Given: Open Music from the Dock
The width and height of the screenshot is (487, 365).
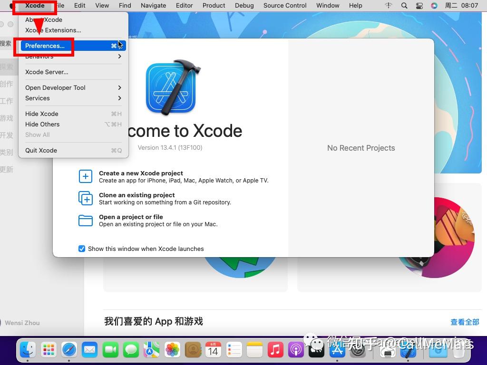Looking at the screenshot, I should pos(275,350).
